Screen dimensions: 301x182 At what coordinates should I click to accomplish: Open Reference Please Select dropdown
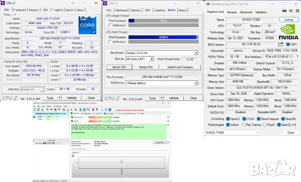[x=196, y=83]
